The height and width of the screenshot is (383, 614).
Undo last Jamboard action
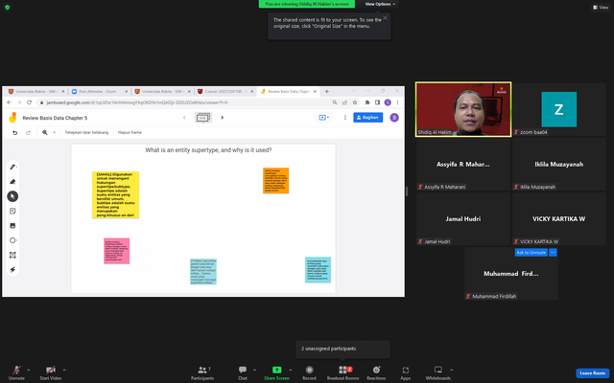pos(15,132)
